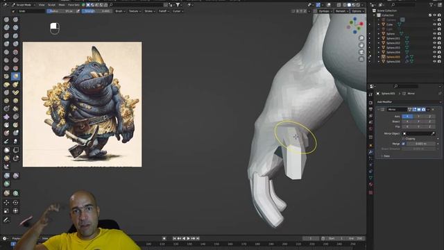Click the eyedropper beside Mirror Object field
This screenshot has height=250, width=444.
coord(433,133)
